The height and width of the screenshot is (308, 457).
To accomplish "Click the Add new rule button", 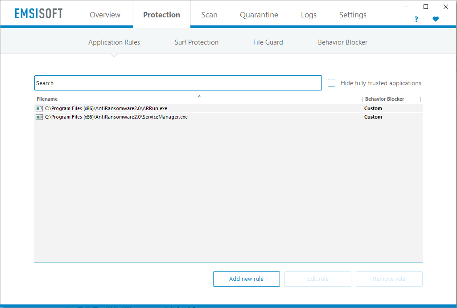I will pos(247,279).
